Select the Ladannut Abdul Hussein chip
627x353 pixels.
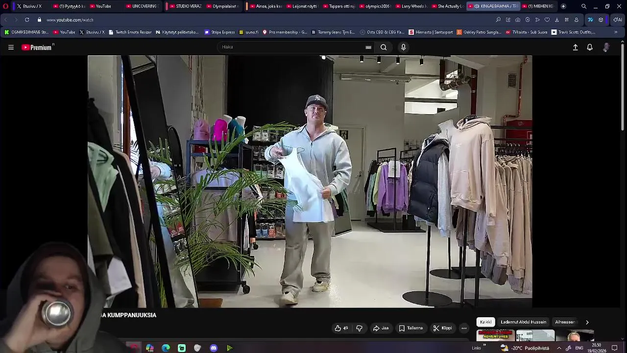click(x=523, y=322)
